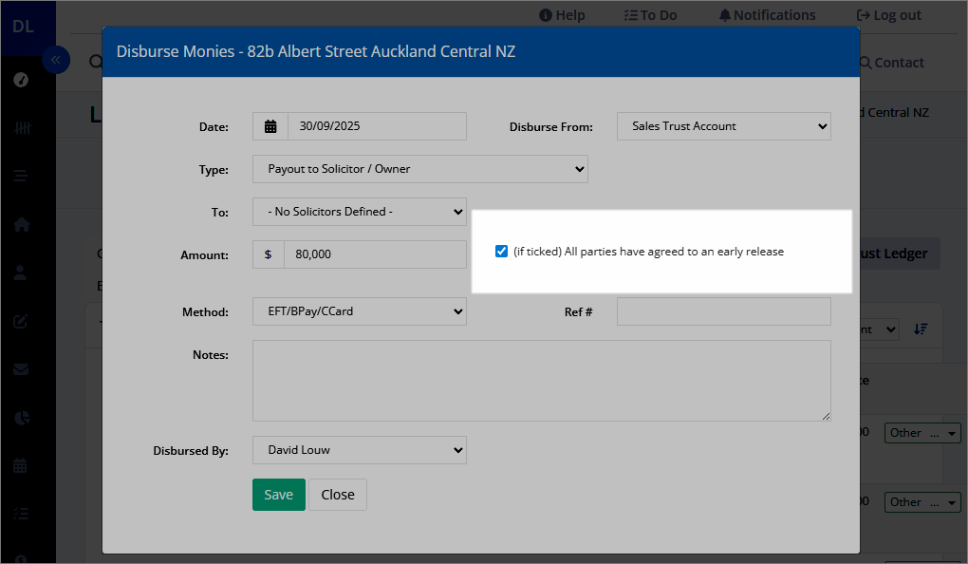This screenshot has width=968, height=564.
Task: Open the Help menu item
Action: click(x=562, y=15)
